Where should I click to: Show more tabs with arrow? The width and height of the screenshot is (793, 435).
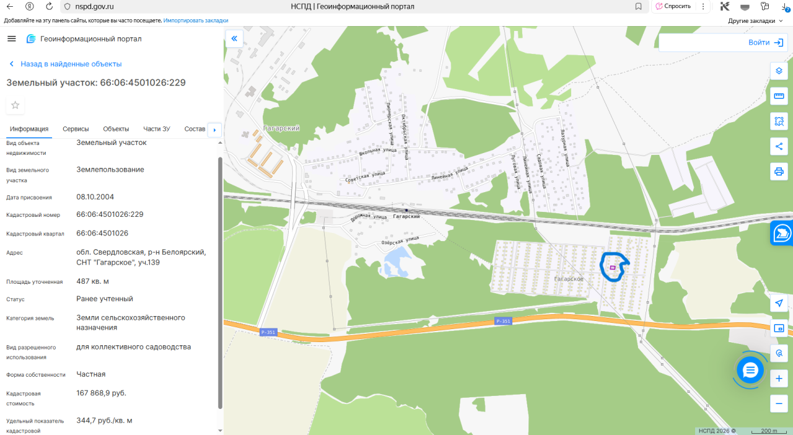(x=214, y=130)
